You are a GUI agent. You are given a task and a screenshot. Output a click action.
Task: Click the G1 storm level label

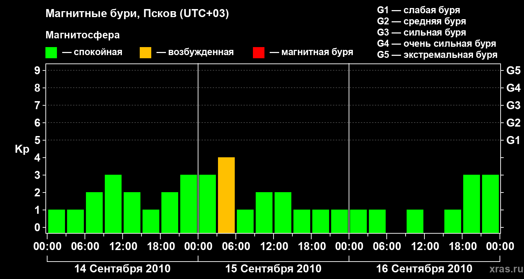[x=513, y=140]
